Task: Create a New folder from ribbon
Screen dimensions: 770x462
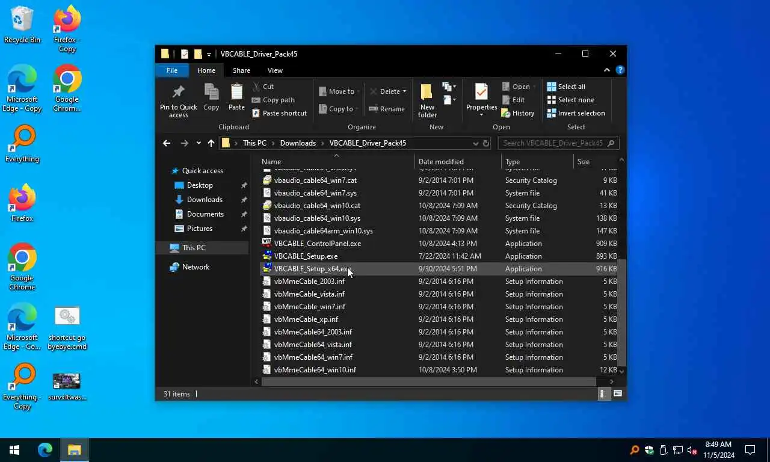Action: (x=427, y=100)
